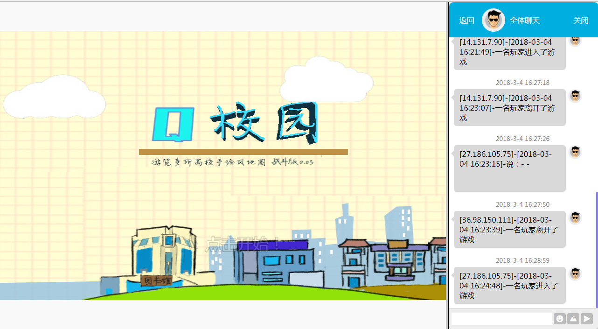Click the send-image icon in chat
Screen dimensions: 598x329
tap(573, 319)
